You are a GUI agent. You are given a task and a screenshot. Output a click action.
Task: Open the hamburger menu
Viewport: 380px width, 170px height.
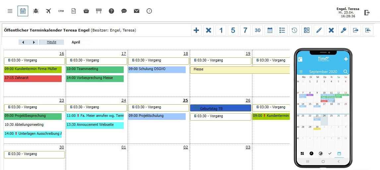(10, 11)
